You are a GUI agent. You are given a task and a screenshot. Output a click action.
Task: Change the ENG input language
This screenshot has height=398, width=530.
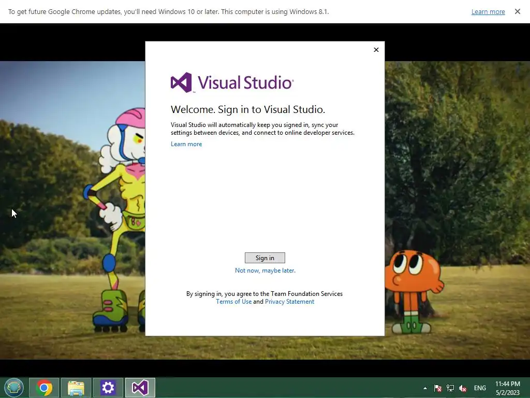480,388
